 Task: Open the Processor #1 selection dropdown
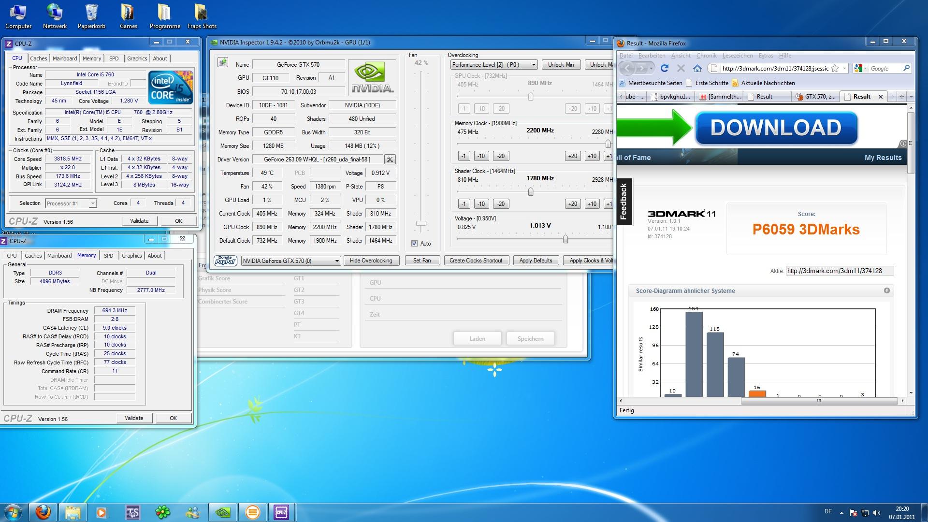click(x=71, y=203)
